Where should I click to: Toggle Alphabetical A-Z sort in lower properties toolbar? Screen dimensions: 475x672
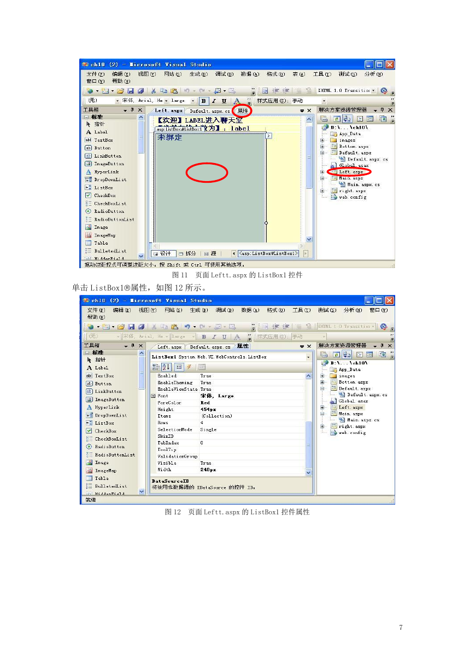click(166, 367)
